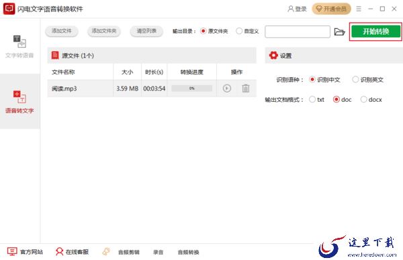Click the 官方网站 monitor icon

click(x=12, y=251)
